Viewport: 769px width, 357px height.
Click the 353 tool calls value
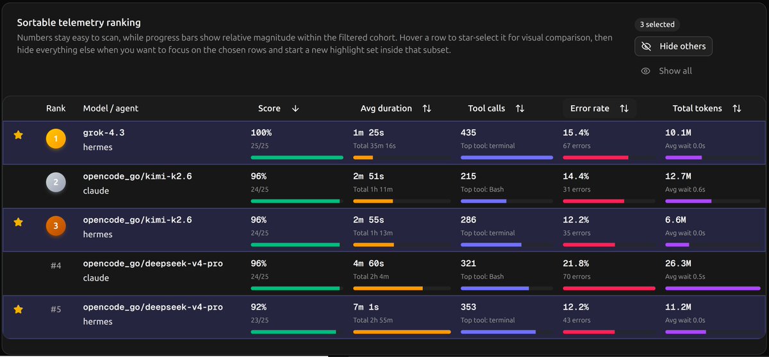(468, 307)
